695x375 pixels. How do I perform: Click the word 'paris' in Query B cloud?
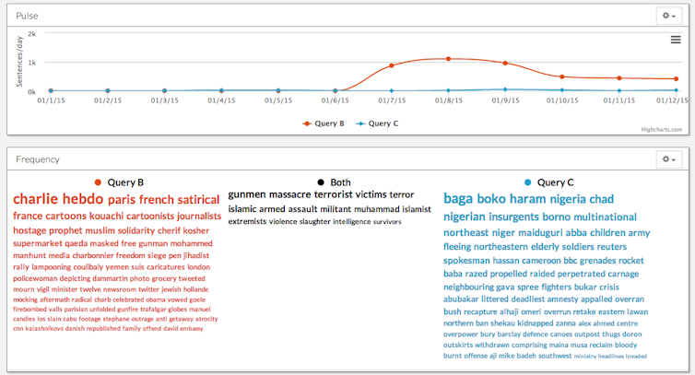(122, 200)
